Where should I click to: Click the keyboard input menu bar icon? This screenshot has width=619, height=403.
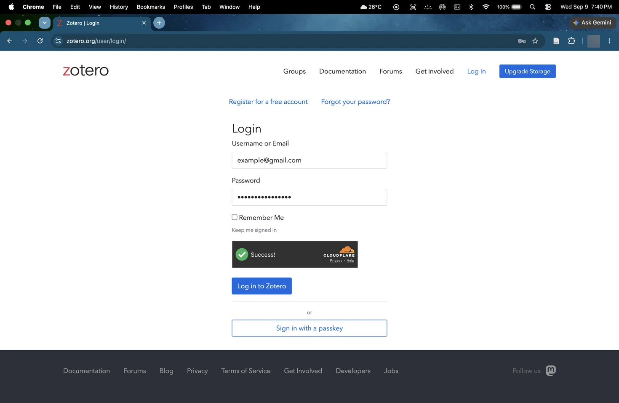point(457,7)
